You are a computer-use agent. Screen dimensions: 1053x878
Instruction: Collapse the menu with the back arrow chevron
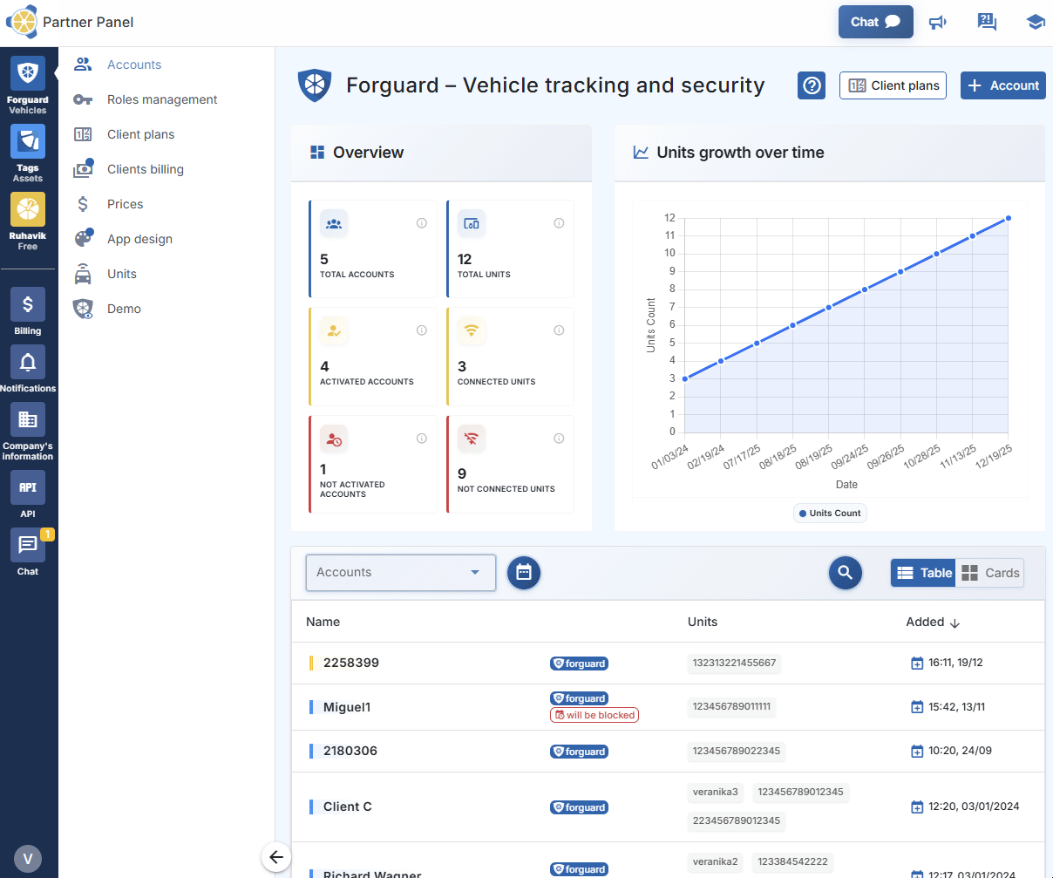275,858
